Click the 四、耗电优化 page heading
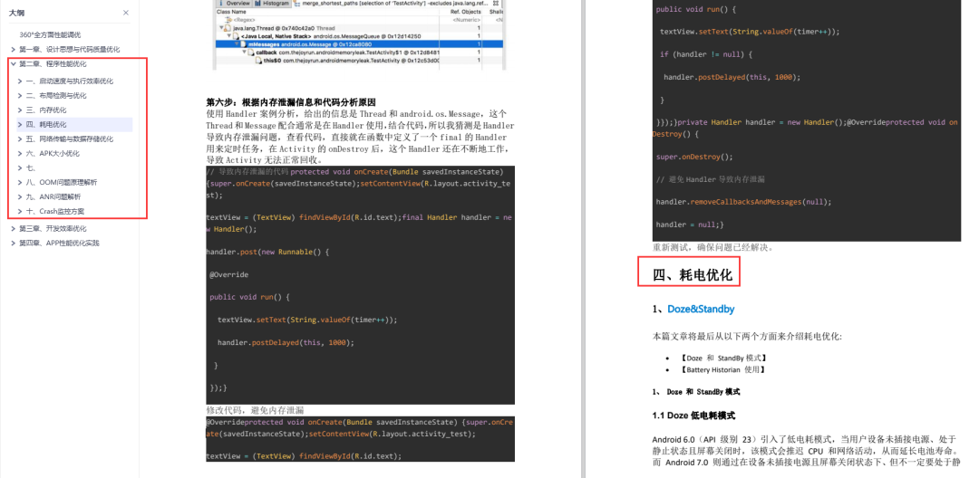 pos(693,275)
